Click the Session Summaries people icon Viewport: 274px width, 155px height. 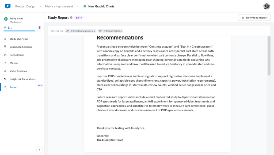click(68, 31)
